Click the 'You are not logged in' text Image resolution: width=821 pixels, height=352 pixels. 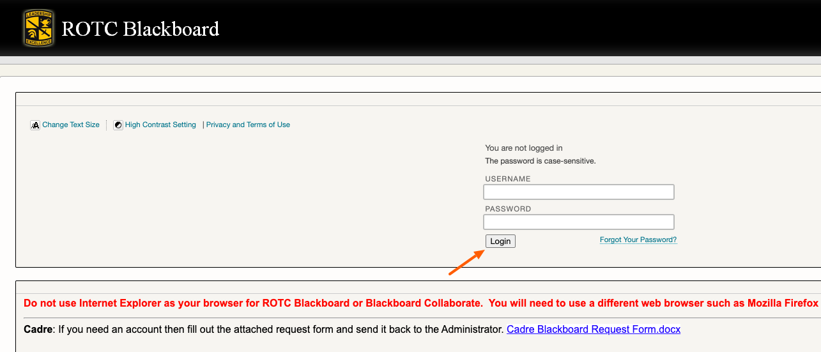coord(524,148)
